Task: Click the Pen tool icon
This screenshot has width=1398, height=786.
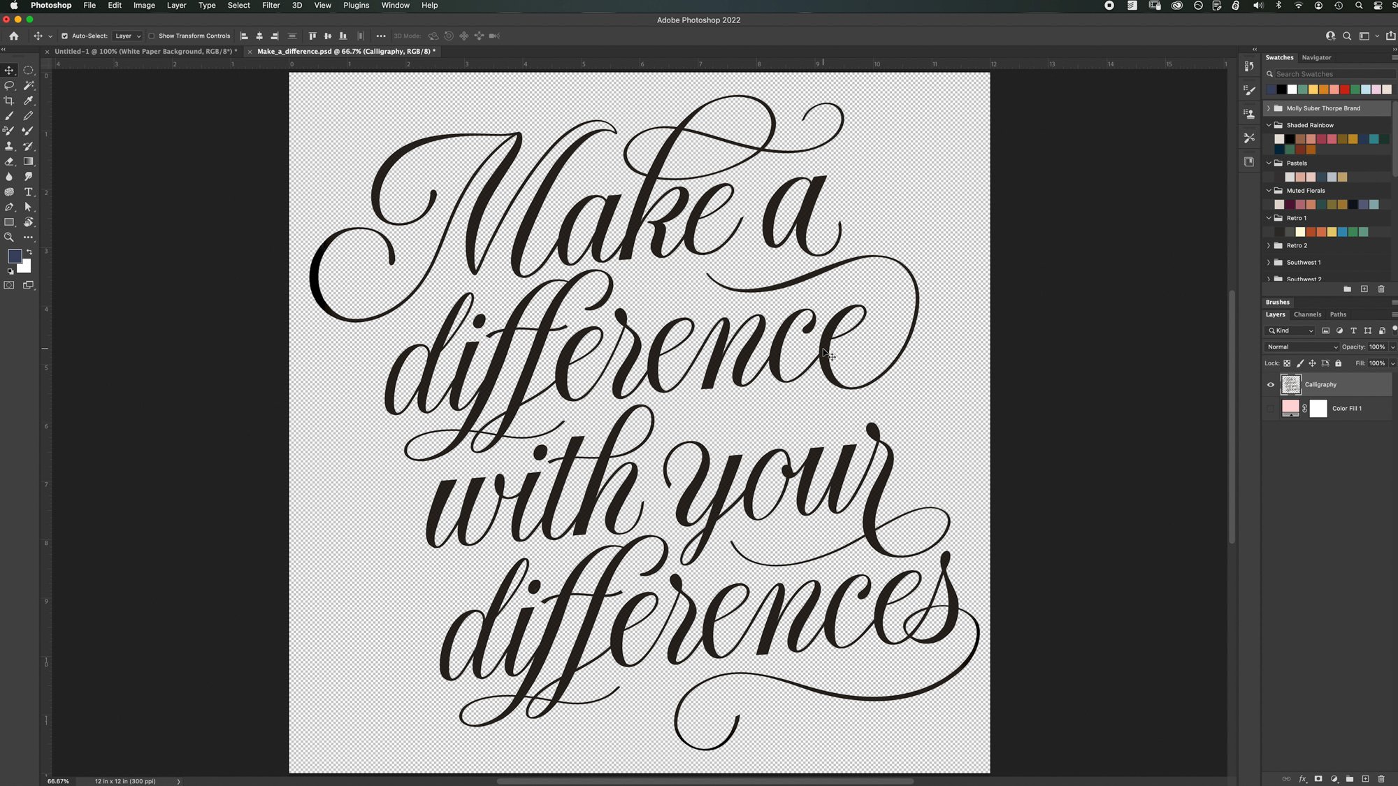Action: coord(9,207)
